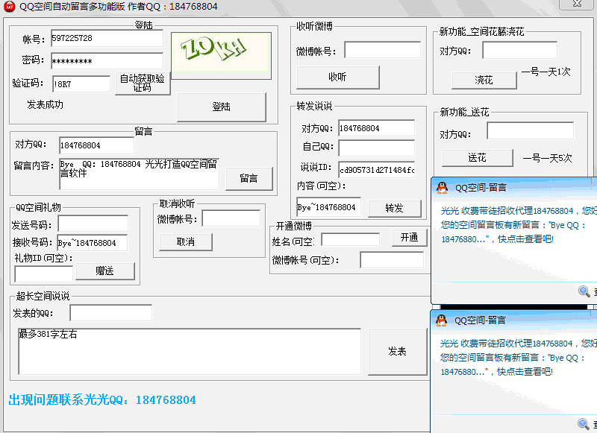Click the 发送号码 field in QQ空间礼物
The width and height of the screenshot is (597, 433).
pos(93,224)
